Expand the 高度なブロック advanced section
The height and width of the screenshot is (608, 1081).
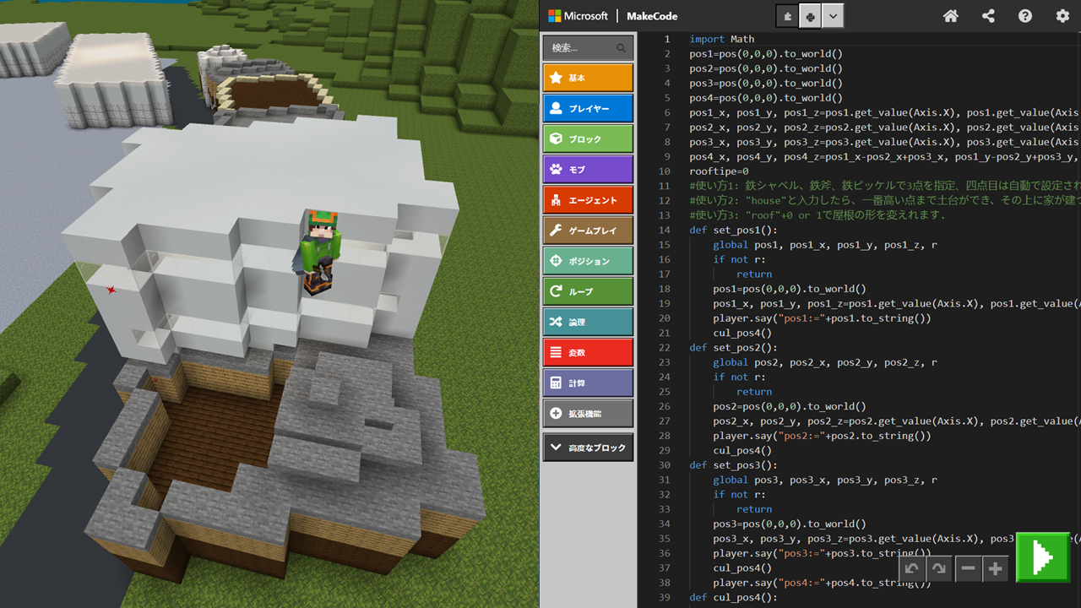[588, 448]
